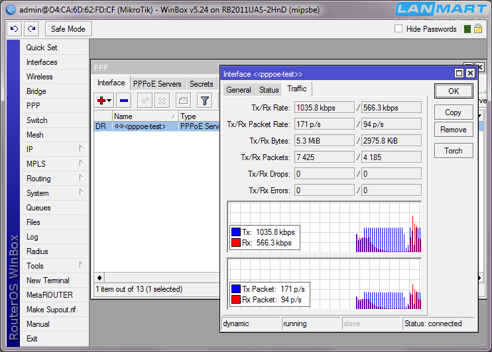Click the 'running' status bar entry
Screen dimensions: 492x352
[295, 324]
